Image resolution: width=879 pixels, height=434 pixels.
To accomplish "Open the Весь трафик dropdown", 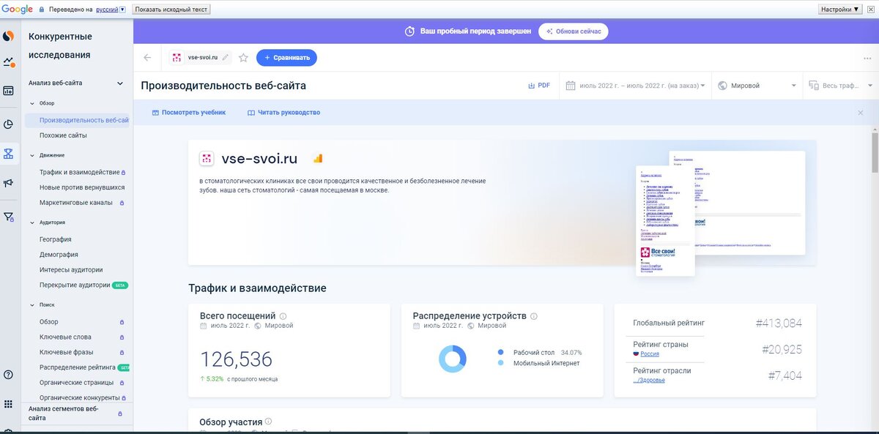I will point(842,86).
